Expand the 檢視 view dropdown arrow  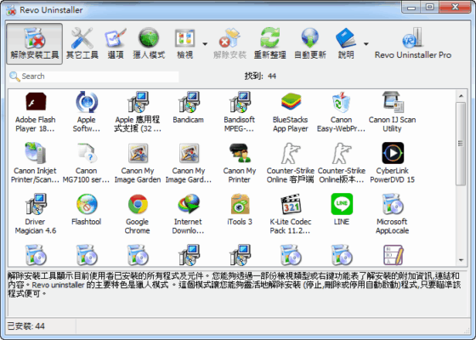205,44
